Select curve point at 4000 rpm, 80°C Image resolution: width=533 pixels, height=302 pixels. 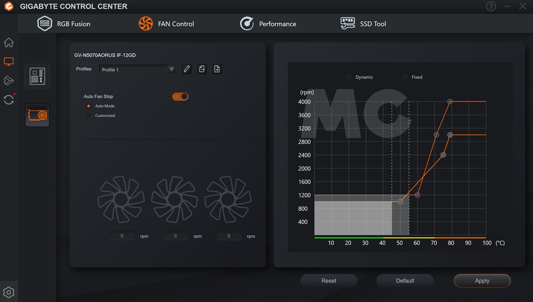[x=450, y=101]
